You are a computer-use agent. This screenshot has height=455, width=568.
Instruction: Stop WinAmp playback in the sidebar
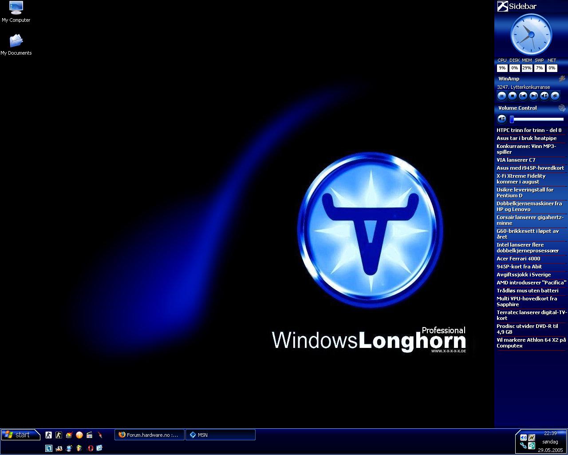513,96
